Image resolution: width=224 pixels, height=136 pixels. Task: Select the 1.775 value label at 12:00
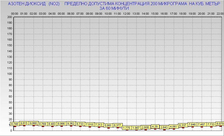127,128
